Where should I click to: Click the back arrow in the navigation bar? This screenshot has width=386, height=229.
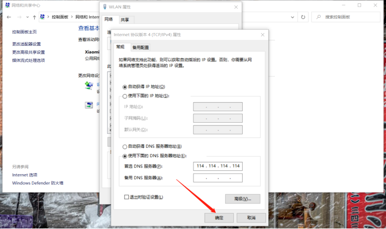coord(9,18)
